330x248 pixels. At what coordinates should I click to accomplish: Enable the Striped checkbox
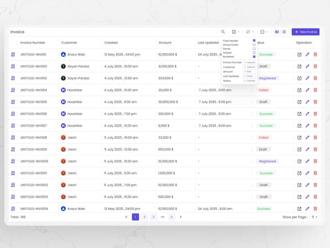(x=254, y=53)
